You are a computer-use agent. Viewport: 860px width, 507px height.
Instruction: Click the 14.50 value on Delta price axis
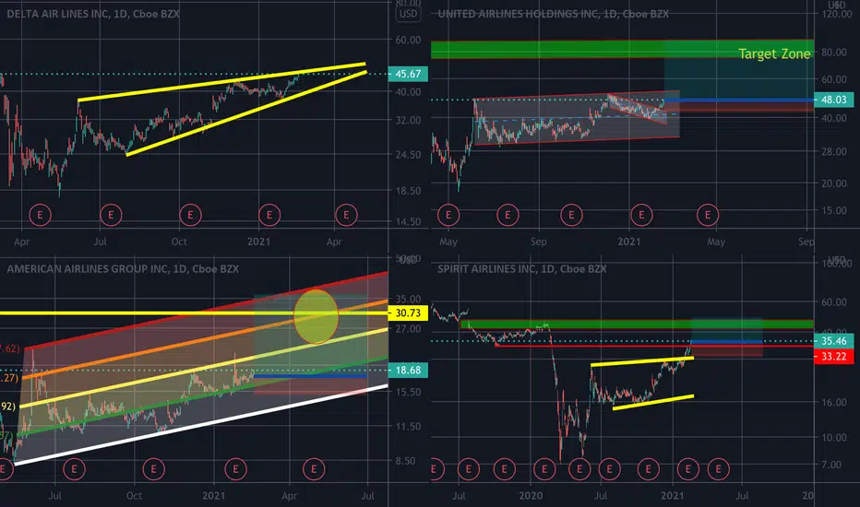408,222
